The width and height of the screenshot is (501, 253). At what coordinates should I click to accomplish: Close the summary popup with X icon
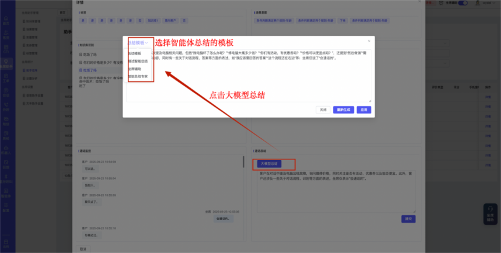[368, 42]
